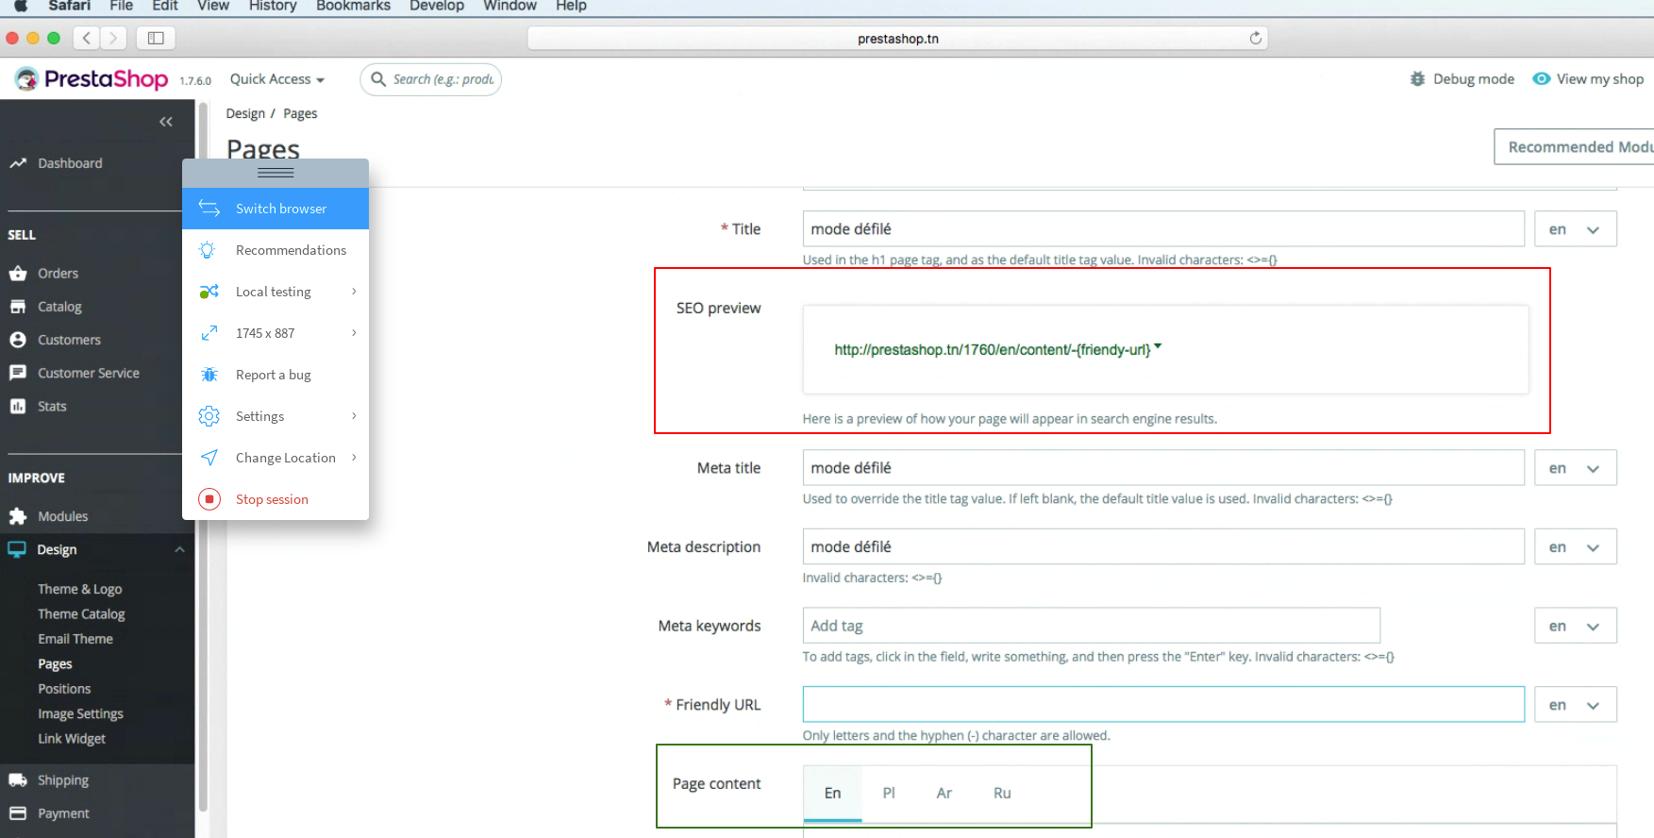Open Quick Access dropdown
The width and height of the screenshot is (1654, 838).
pos(277,79)
